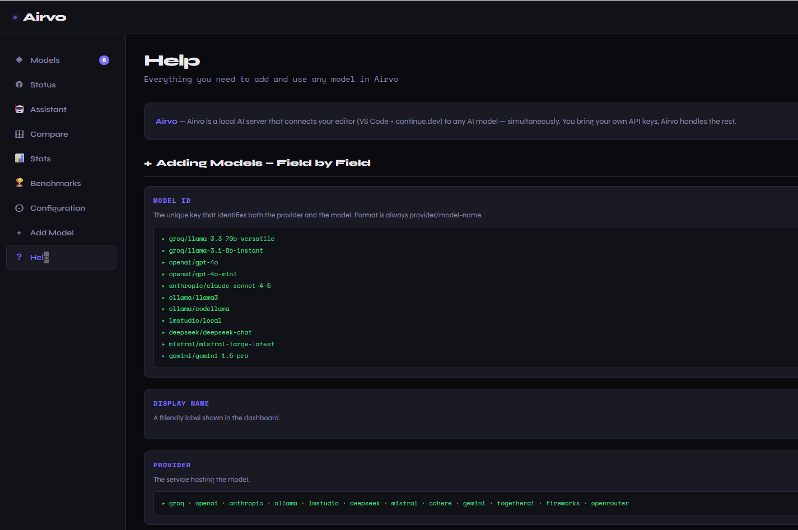Select deepseek/deepseek-chat example
798x530 pixels.
coord(210,332)
